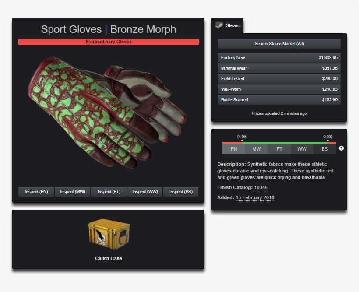The image size is (359, 292).
Task: Click the Finish Catalog number 10046
Action: tap(261, 187)
